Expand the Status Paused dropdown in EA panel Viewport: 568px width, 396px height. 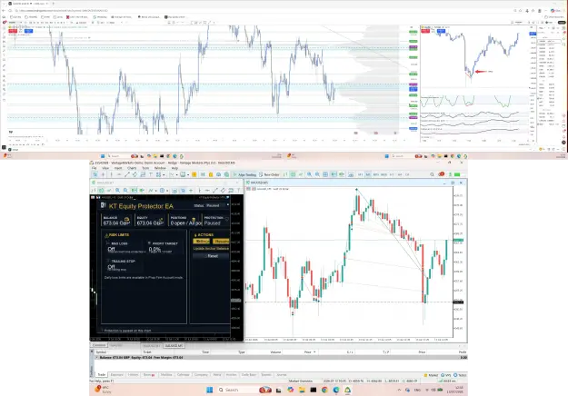216,205
